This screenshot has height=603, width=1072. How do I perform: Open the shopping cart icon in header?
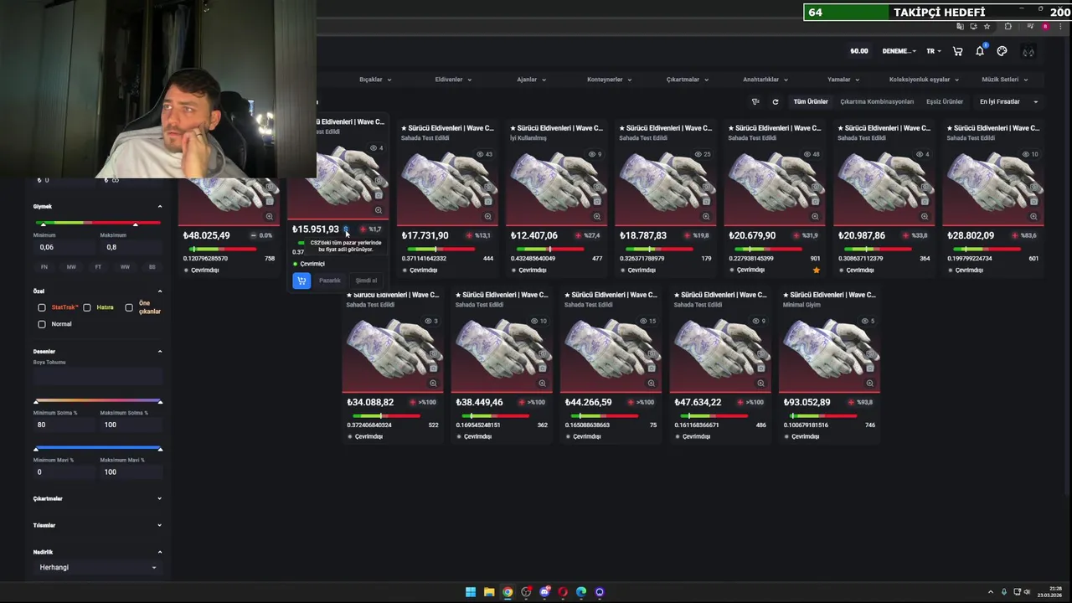pos(957,51)
